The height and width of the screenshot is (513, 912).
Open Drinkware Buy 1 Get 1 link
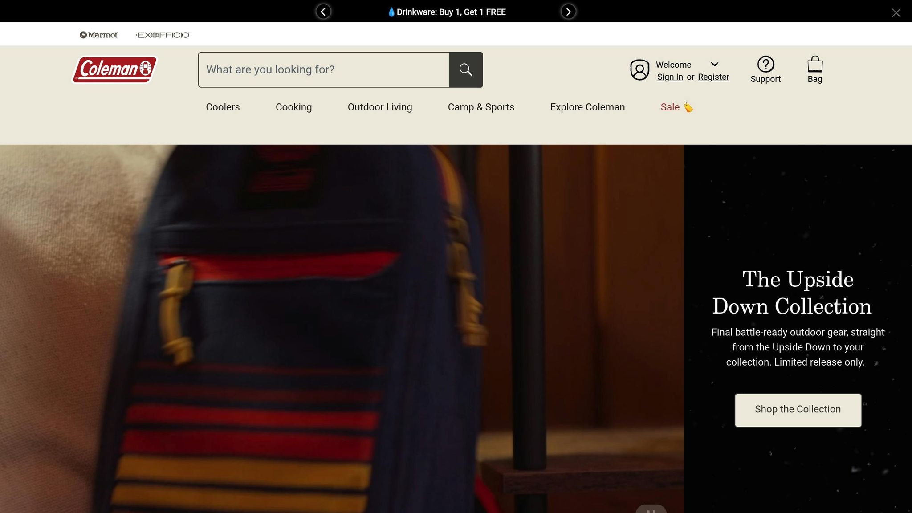(451, 12)
